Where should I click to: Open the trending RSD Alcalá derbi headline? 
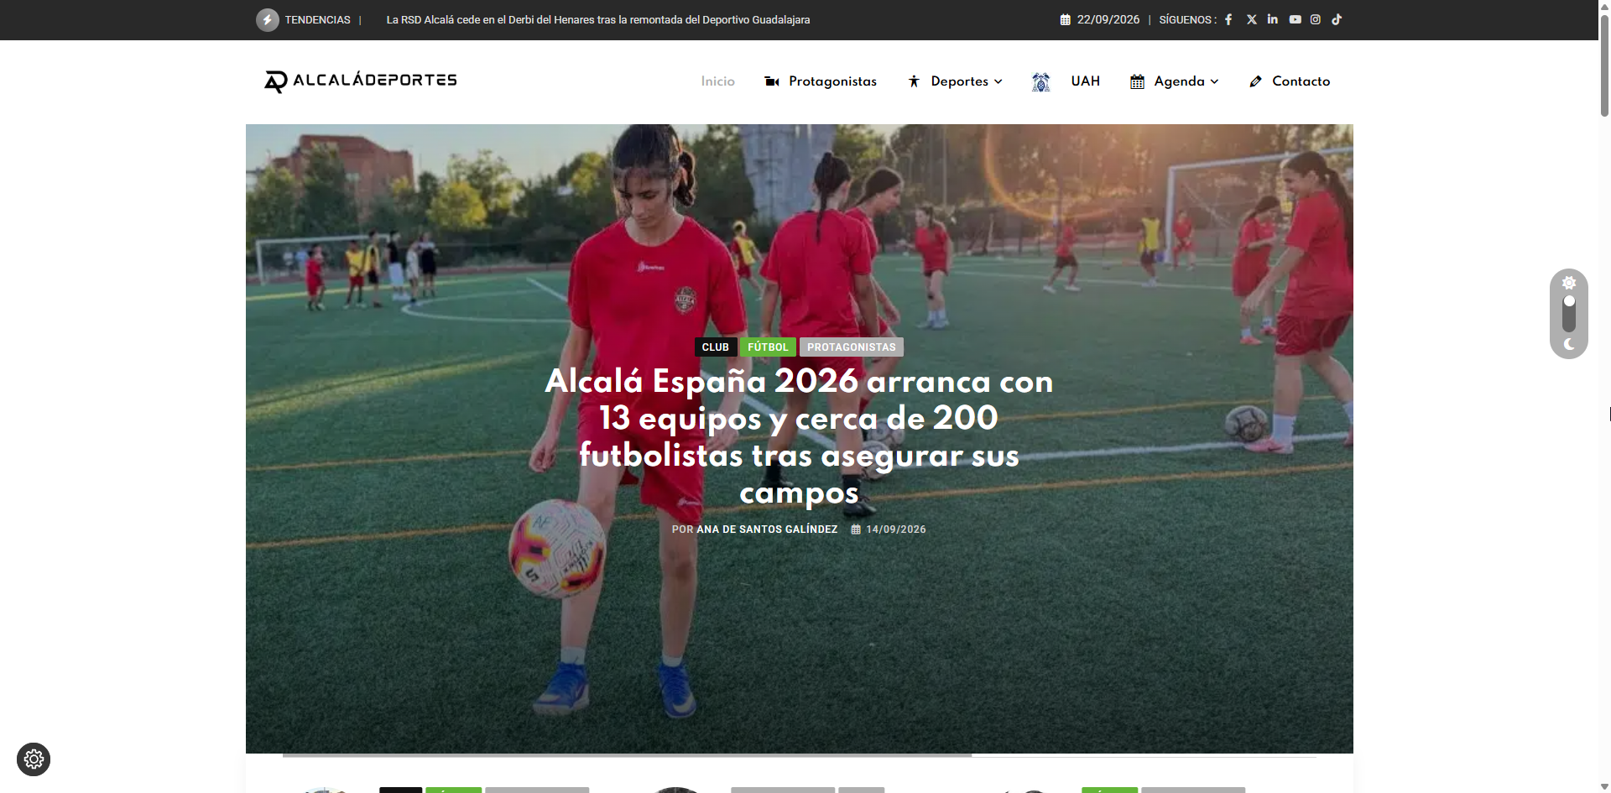[598, 19]
